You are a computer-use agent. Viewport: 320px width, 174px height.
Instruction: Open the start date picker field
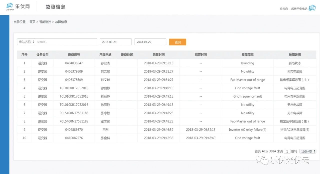tap(115, 42)
